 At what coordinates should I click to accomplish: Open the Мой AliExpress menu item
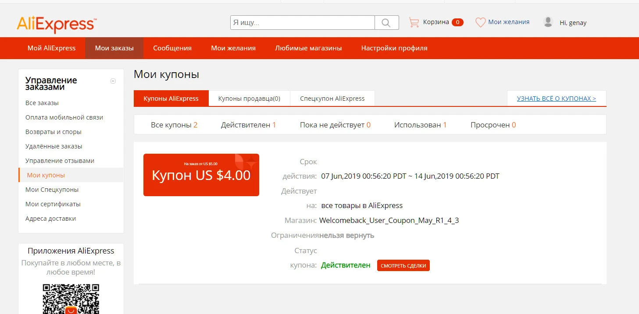click(51, 48)
